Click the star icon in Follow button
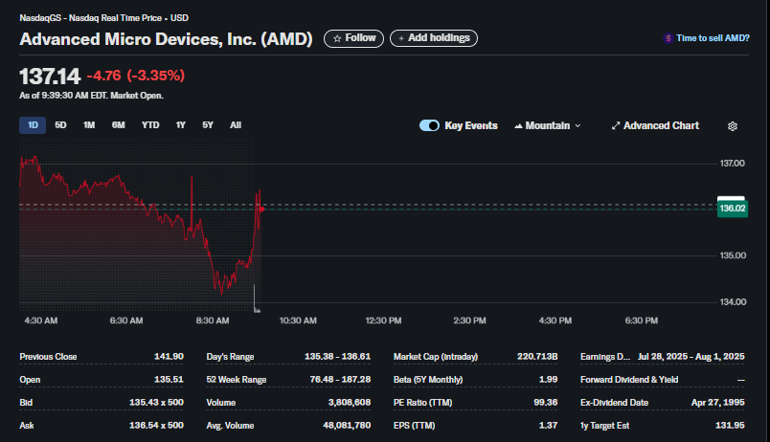770x442 pixels. pos(337,38)
